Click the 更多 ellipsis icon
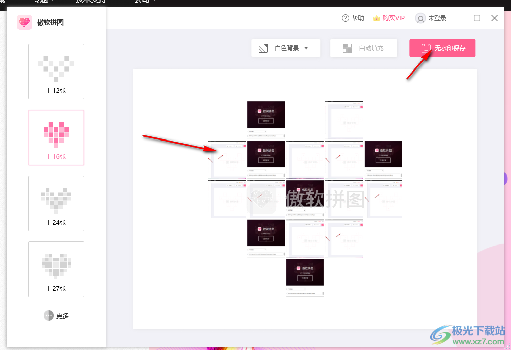Viewport: 511px width, 350px height. [x=49, y=316]
